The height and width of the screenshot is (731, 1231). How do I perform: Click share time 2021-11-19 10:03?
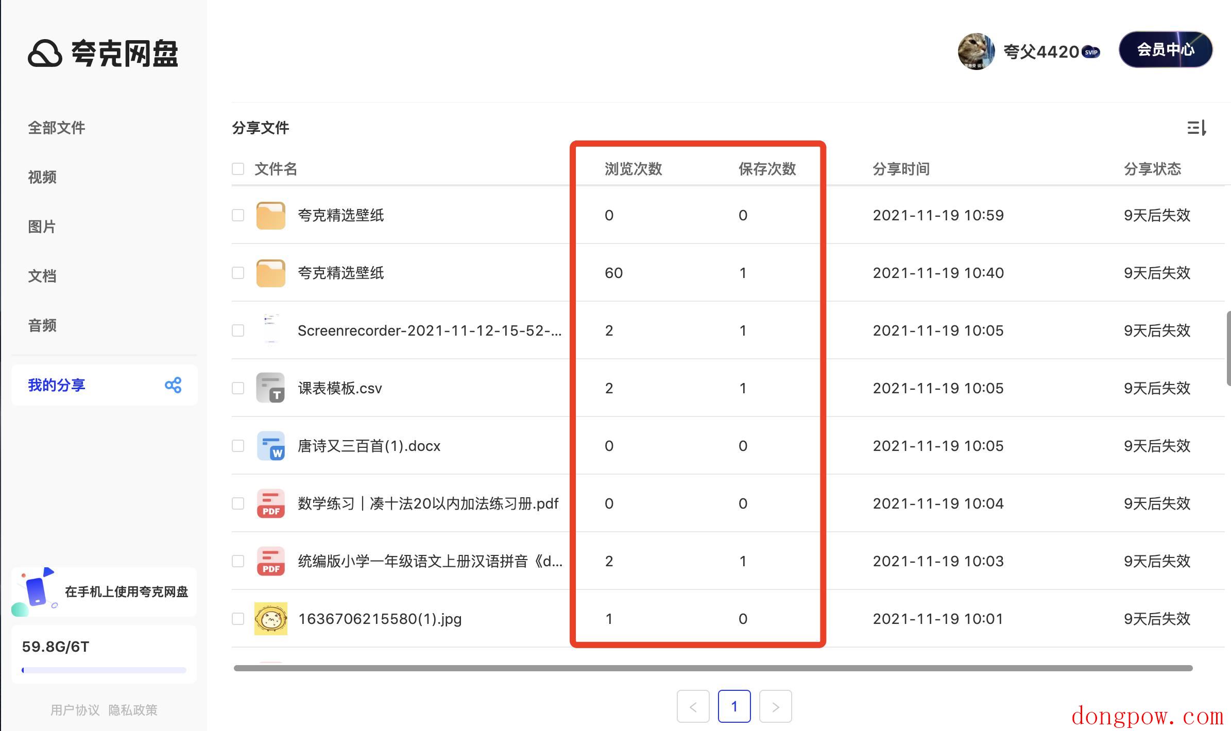[x=938, y=561]
